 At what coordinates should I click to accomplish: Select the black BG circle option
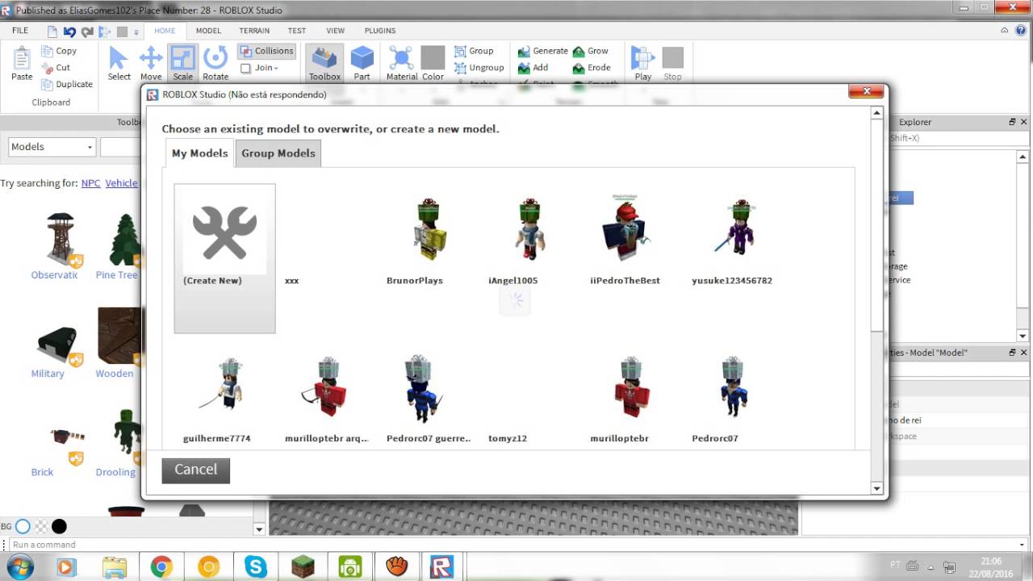coord(59,526)
